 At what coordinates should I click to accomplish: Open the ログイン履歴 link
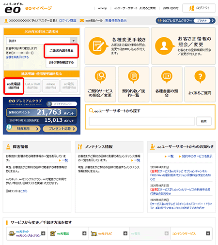[68, 21]
